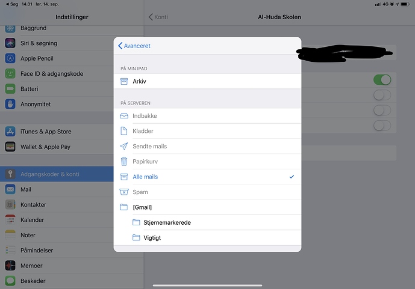The height and width of the screenshot is (289, 415).
Task: Tap the Vigtigt folder icon
Action: click(x=136, y=238)
